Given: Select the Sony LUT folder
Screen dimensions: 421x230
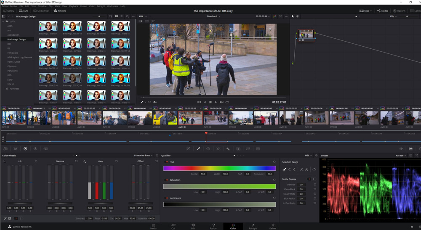Looking at the screenshot, I should [10, 79].
